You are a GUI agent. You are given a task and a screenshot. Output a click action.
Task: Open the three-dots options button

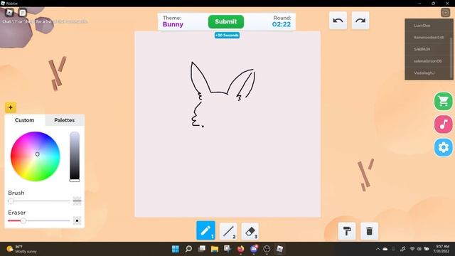(x=446, y=13)
